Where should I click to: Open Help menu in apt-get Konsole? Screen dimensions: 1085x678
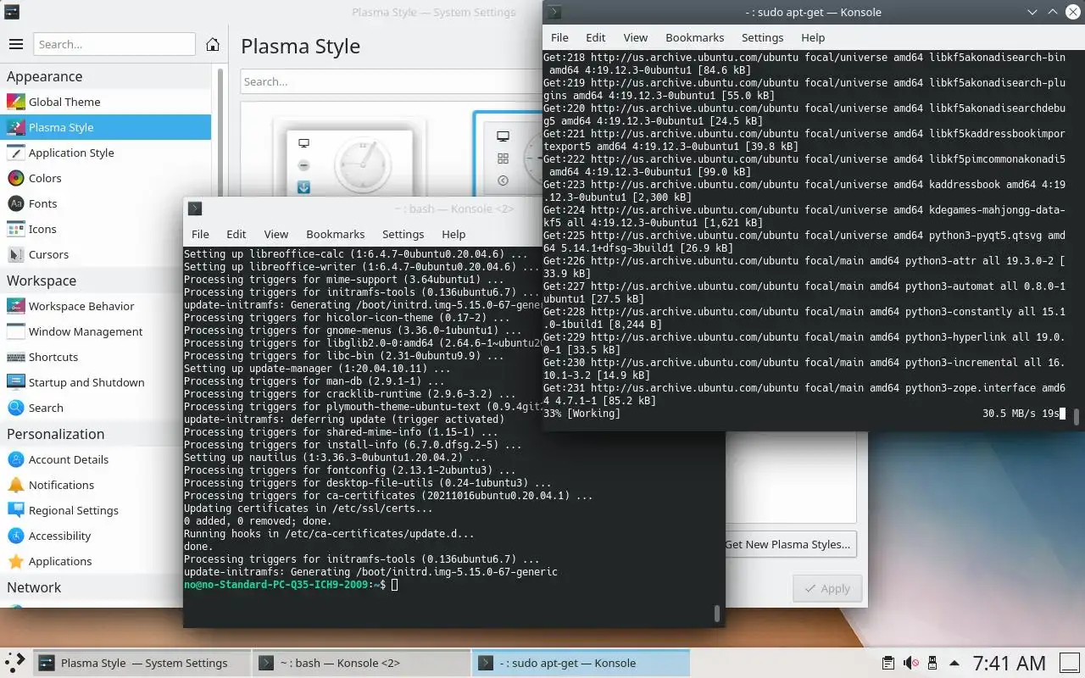coord(813,37)
